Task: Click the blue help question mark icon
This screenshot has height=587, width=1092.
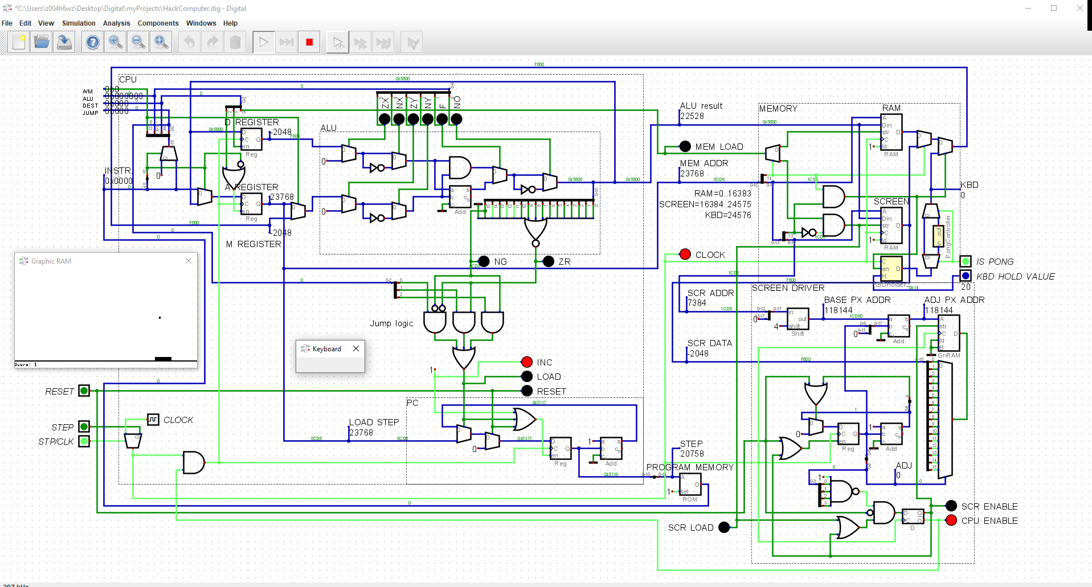Action: 93,43
